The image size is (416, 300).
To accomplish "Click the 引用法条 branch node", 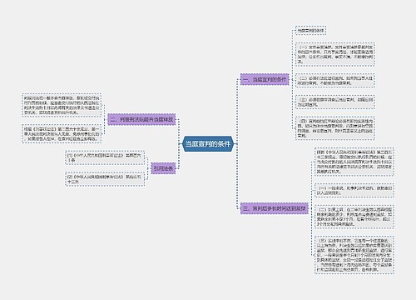I will pyautogui.click(x=163, y=168).
